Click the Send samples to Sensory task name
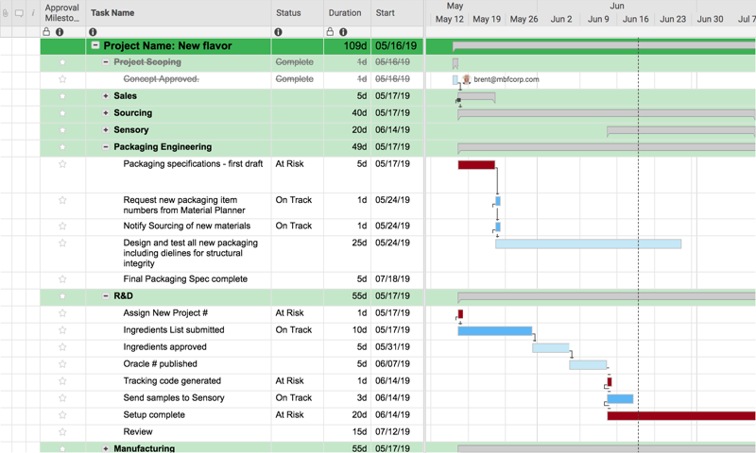This screenshot has height=453, width=756. tap(174, 398)
